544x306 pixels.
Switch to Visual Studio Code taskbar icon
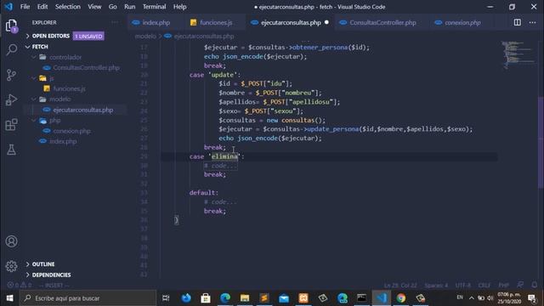pos(382,298)
